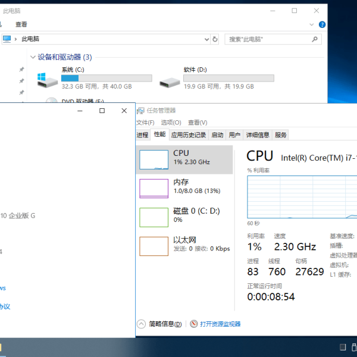Click the D: drive usage bar

click(x=228, y=78)
